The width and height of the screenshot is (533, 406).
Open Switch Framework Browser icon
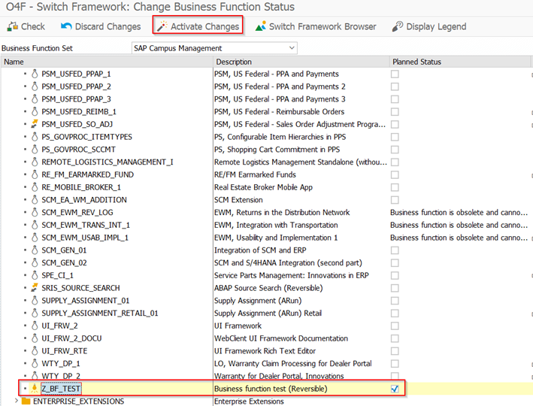[x=260, y=26]
